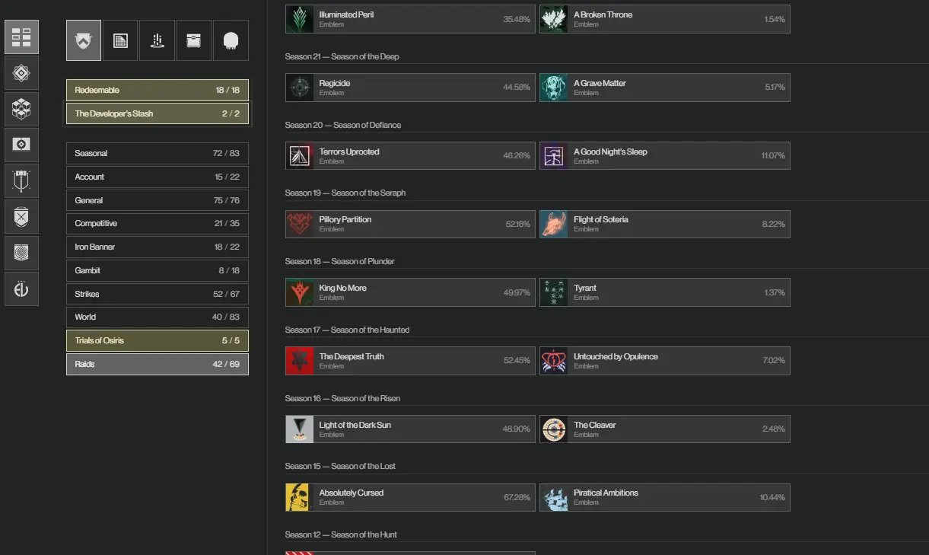
Task: Click the Regicide emblem icon
Action: point(300,88)
